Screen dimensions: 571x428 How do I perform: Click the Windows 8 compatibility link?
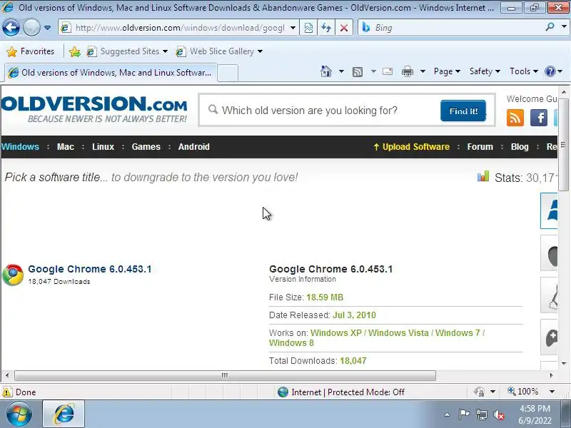[291, 343]
